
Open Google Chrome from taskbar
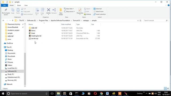(x=101, y=94)
